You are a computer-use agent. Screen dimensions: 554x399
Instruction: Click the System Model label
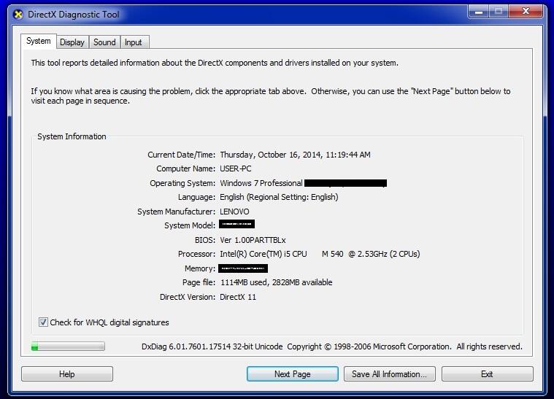(x=190, y=225)
